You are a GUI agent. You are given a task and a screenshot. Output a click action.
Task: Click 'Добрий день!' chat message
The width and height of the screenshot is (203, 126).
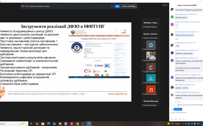(x=181, y=17)
